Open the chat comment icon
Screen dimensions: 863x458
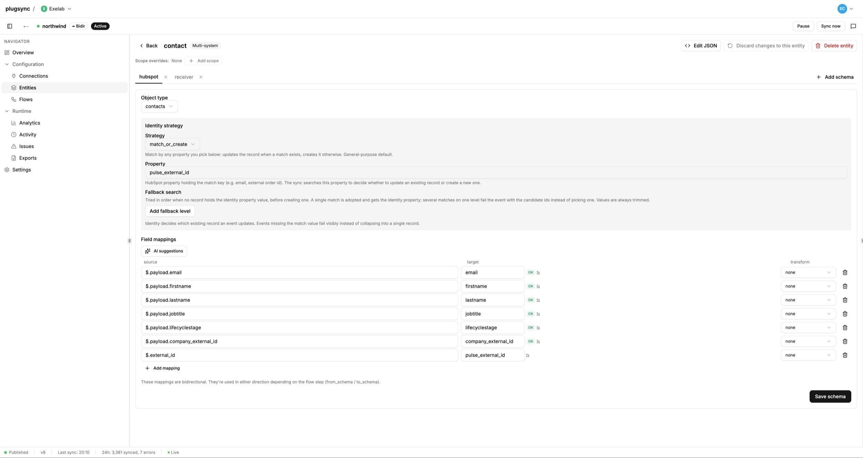coord(853,26)
